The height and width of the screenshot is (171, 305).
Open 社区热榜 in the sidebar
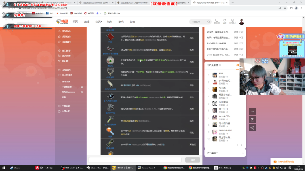66,56
